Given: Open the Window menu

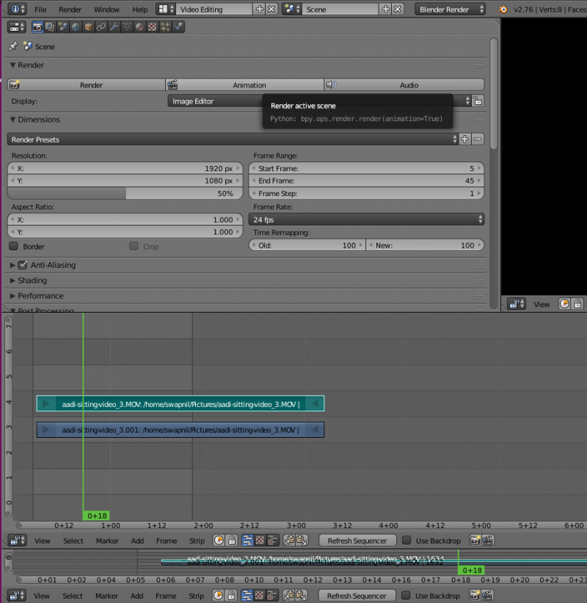Looking at the screenshot, I should [x=106, y=10].
